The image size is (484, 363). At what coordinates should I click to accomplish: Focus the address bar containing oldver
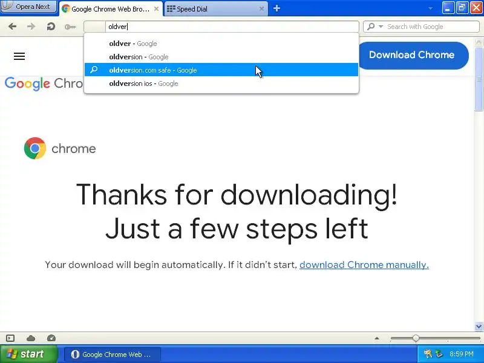[x=221, y=27]
